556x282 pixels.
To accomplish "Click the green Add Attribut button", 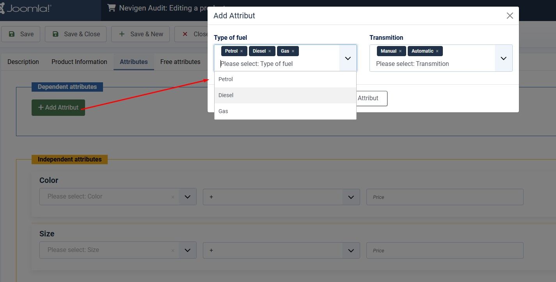I will (x=58, y=108).
